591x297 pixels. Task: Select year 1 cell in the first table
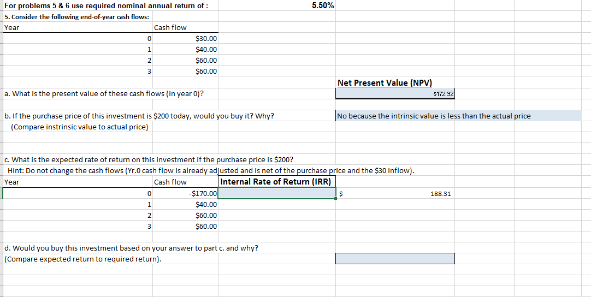pyautogui.click(x=78, y=49)
